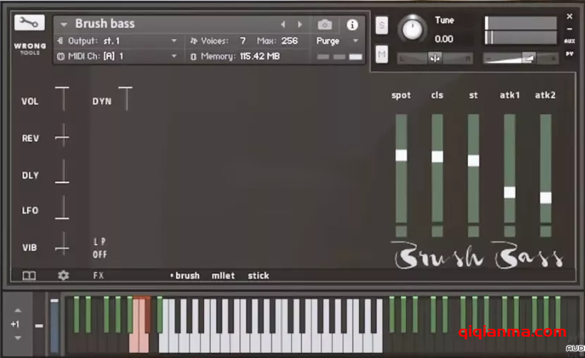Screen dimensions: 585x358
Task: Open the book icon page
Action: (x=29, y=275)
